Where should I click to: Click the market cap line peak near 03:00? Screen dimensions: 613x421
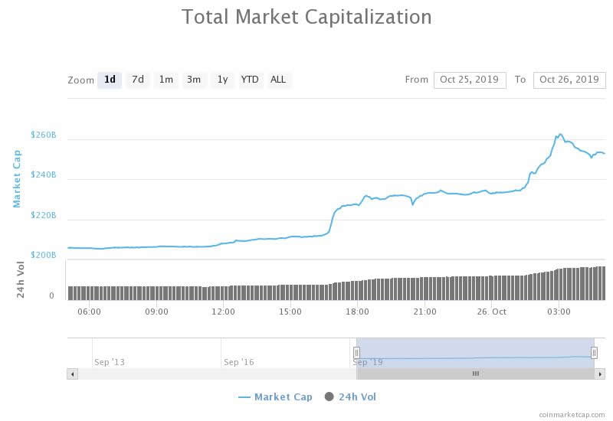coord(559,134)
